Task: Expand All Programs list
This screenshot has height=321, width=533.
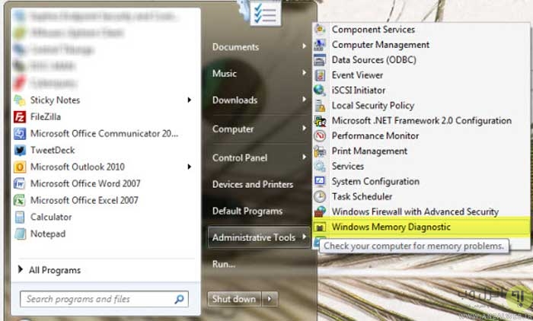Action: point(49,270)
